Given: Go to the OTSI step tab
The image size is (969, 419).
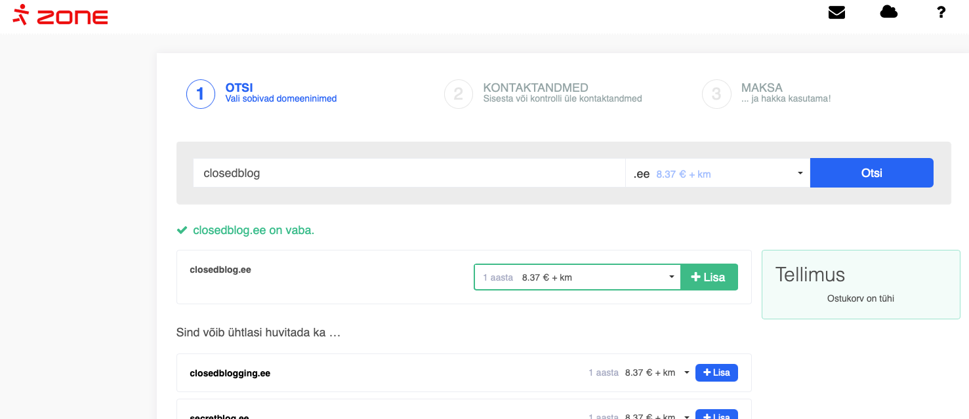Looking at the screenshot, I should [x=239, y=88].
